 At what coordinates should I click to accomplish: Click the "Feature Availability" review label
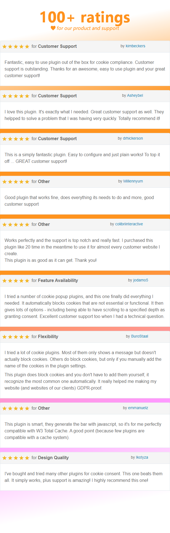click(x=58, y=281)
